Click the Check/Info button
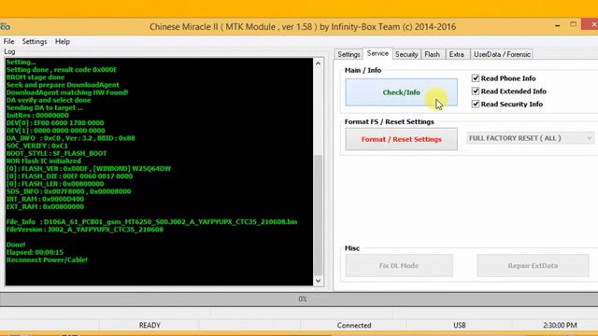The width and height of the screenshot is (598, 336). coord(401,92)
